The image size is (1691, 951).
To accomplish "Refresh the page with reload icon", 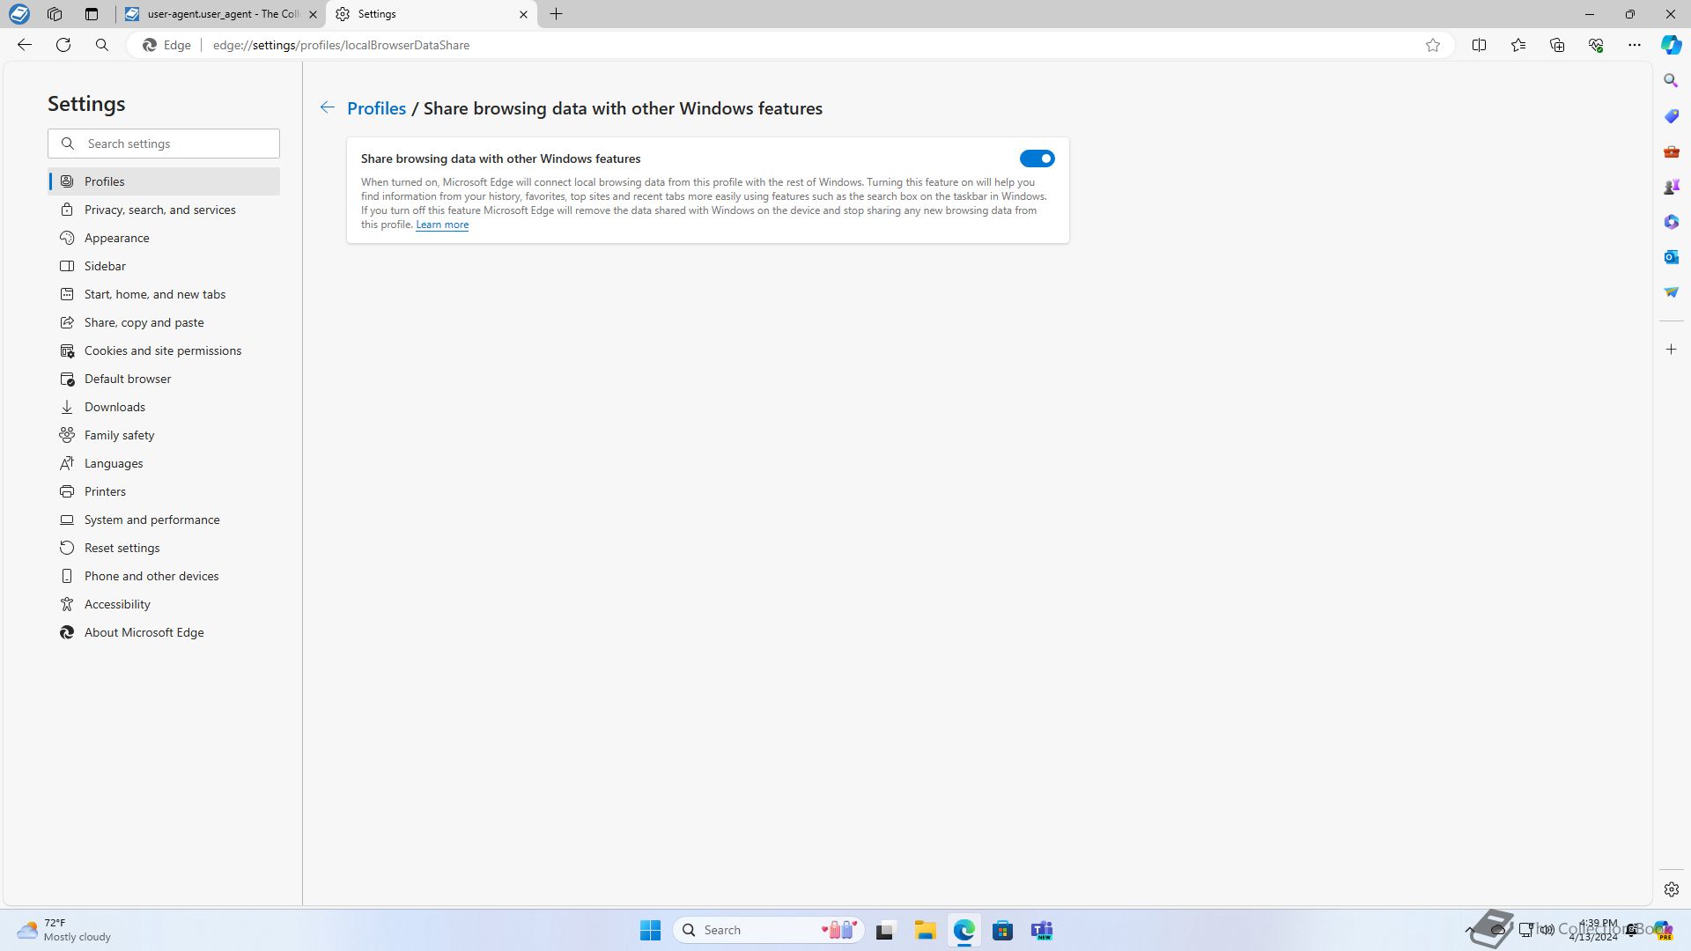I will (63, 45).
